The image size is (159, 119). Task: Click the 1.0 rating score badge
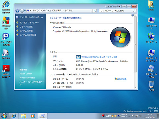point(79,57)
